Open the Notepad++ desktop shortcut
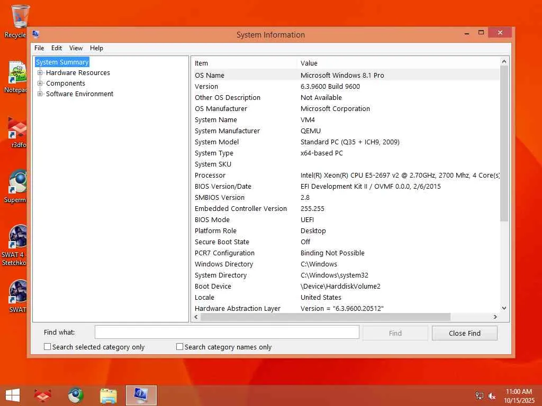This screenshot has height=406, width=542. point(16,77)
